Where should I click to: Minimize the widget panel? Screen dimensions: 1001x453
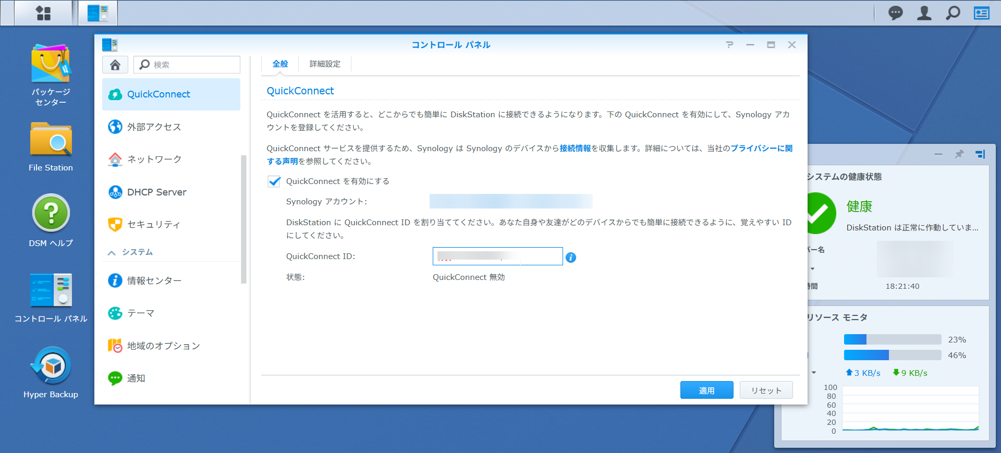pyautogui.click(x=938, y=154)
